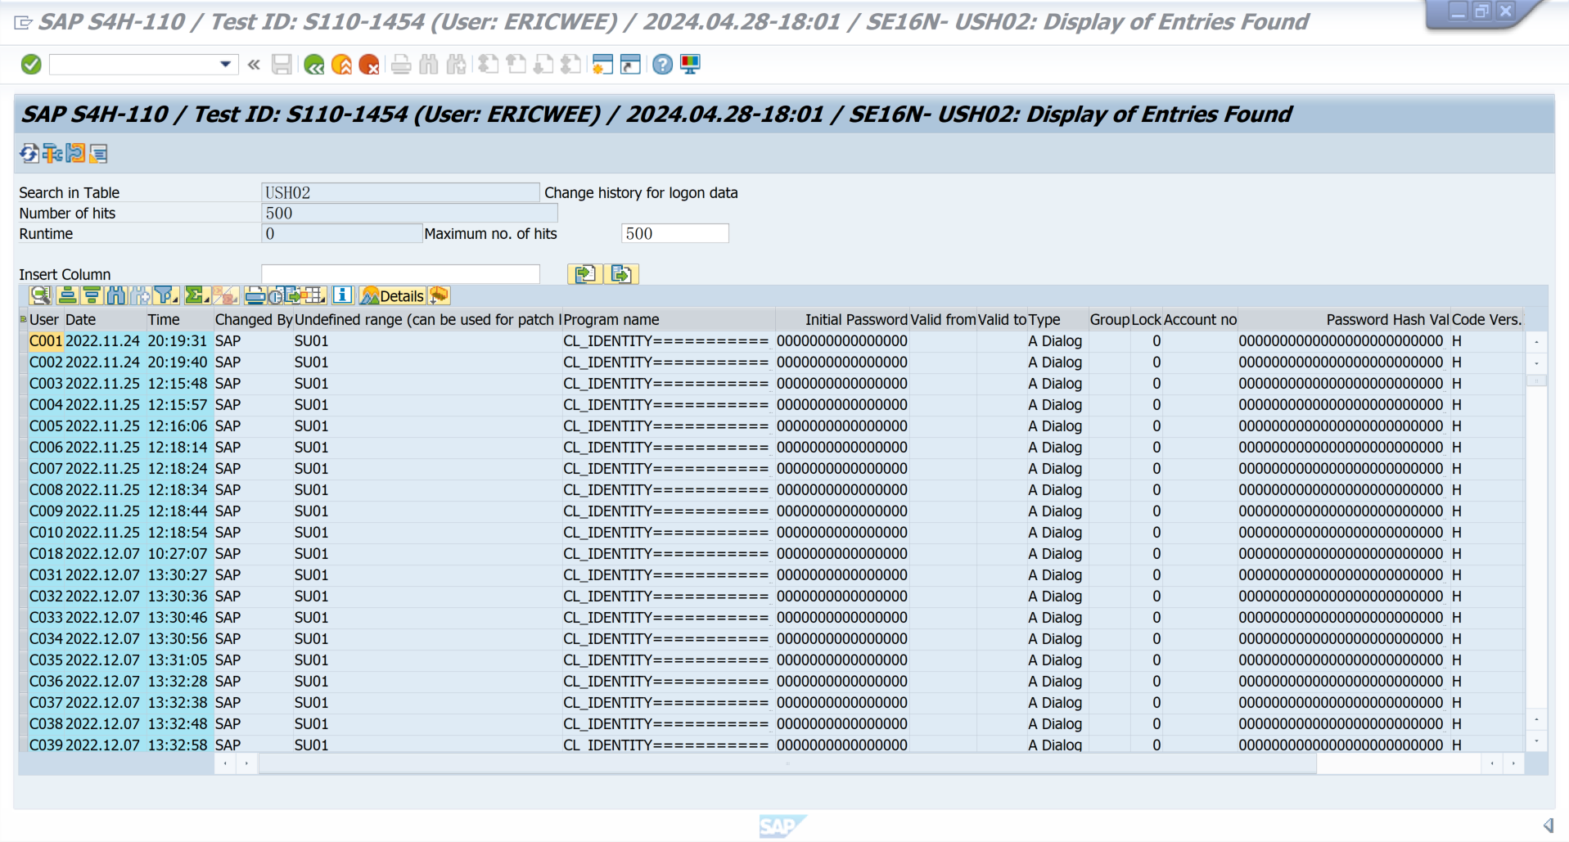Click the Sort Descending icon in grid toolbar
This screenshot has height=842, width=1569.
[x=92, y=295]
